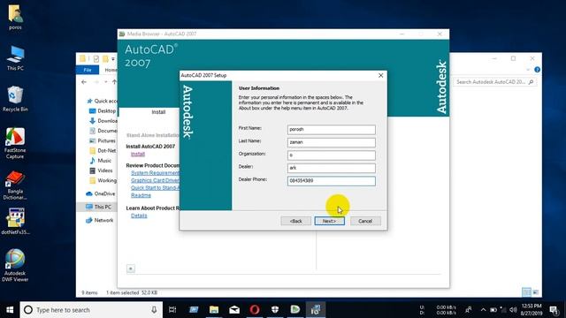Screen dimensions: 566x318
Task: Select Network in Explorer sidebar
Action: 100,220
